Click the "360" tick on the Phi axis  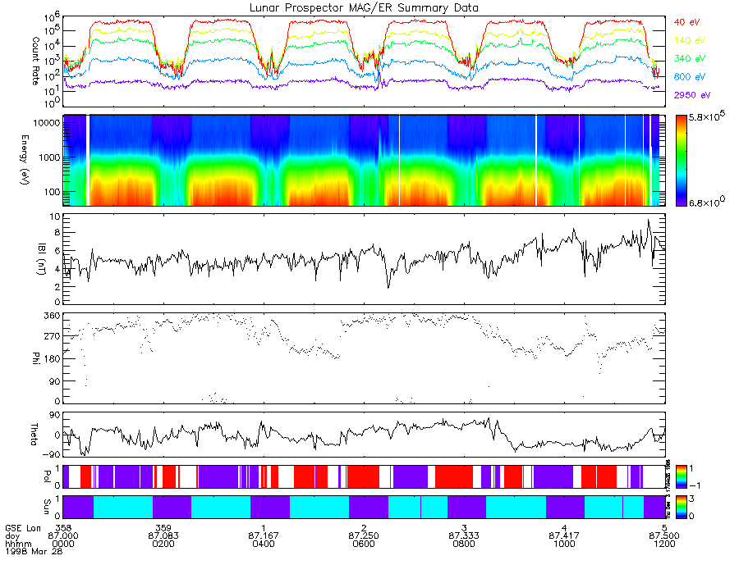(x=53, y=315)
